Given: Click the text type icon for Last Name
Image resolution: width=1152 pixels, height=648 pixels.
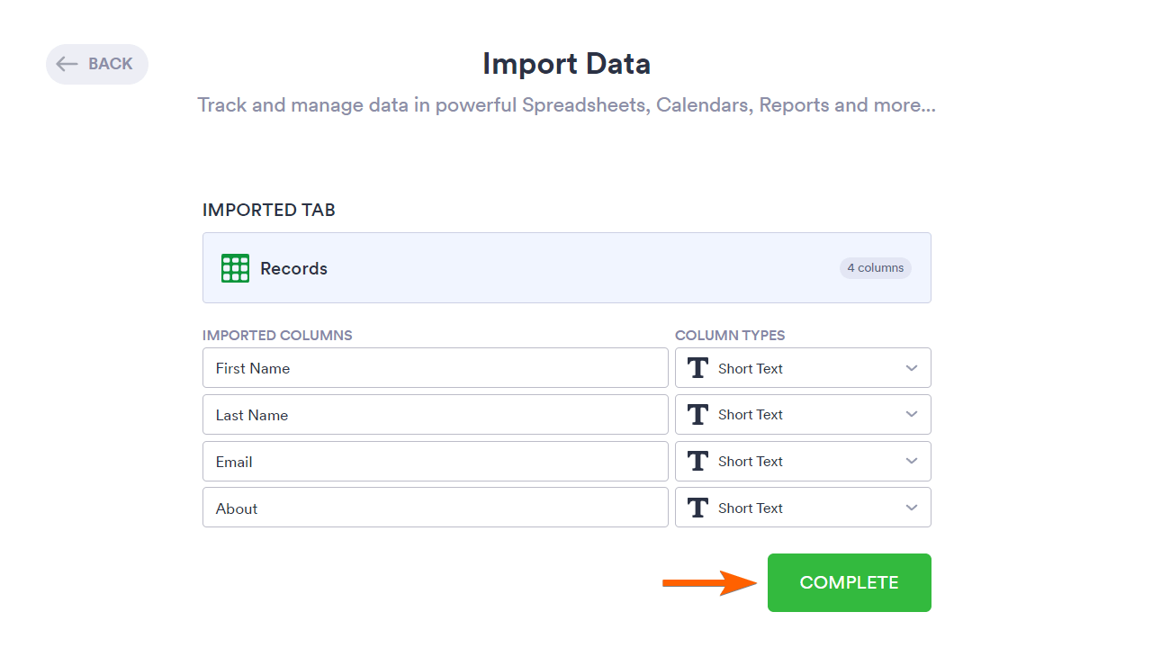Looking at the screenshot, I should click(x=697, y=415).
